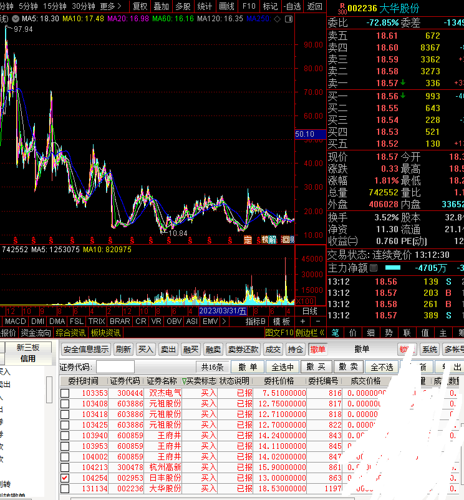The image size is (464, 500).
Task: Click the R 300 badge beside stock code
Action: click(342, 9)
